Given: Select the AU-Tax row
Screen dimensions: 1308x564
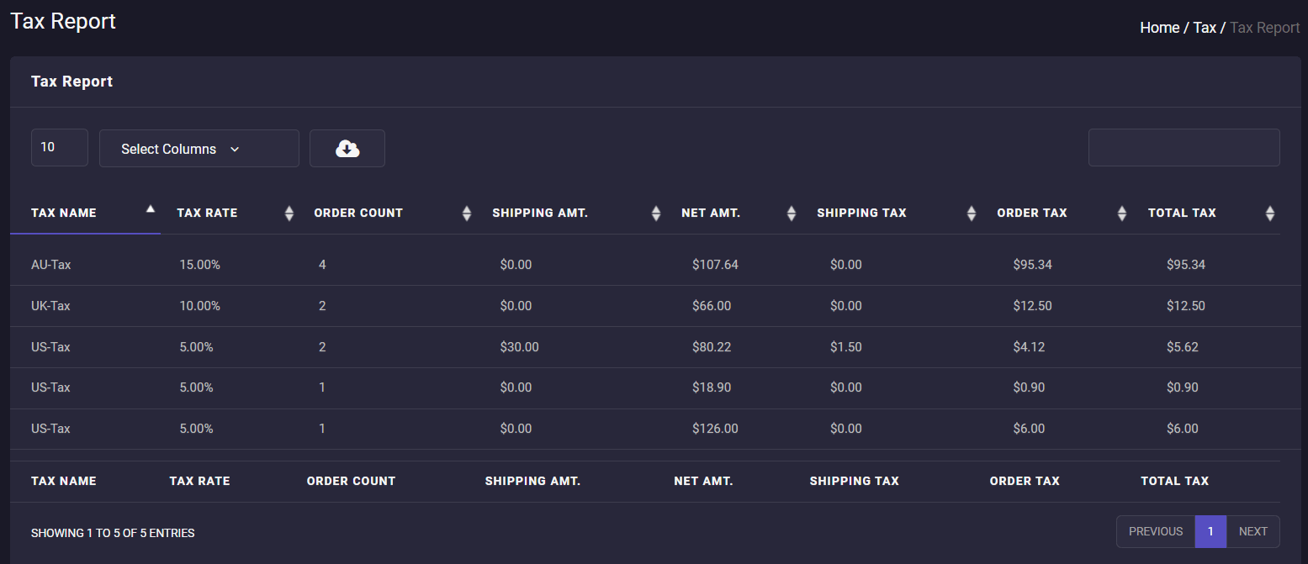Looking at the screenshot, I should click(51, 265).
